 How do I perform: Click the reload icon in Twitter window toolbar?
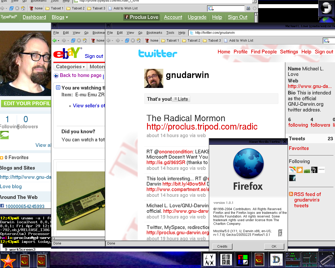tap(127, 41)
